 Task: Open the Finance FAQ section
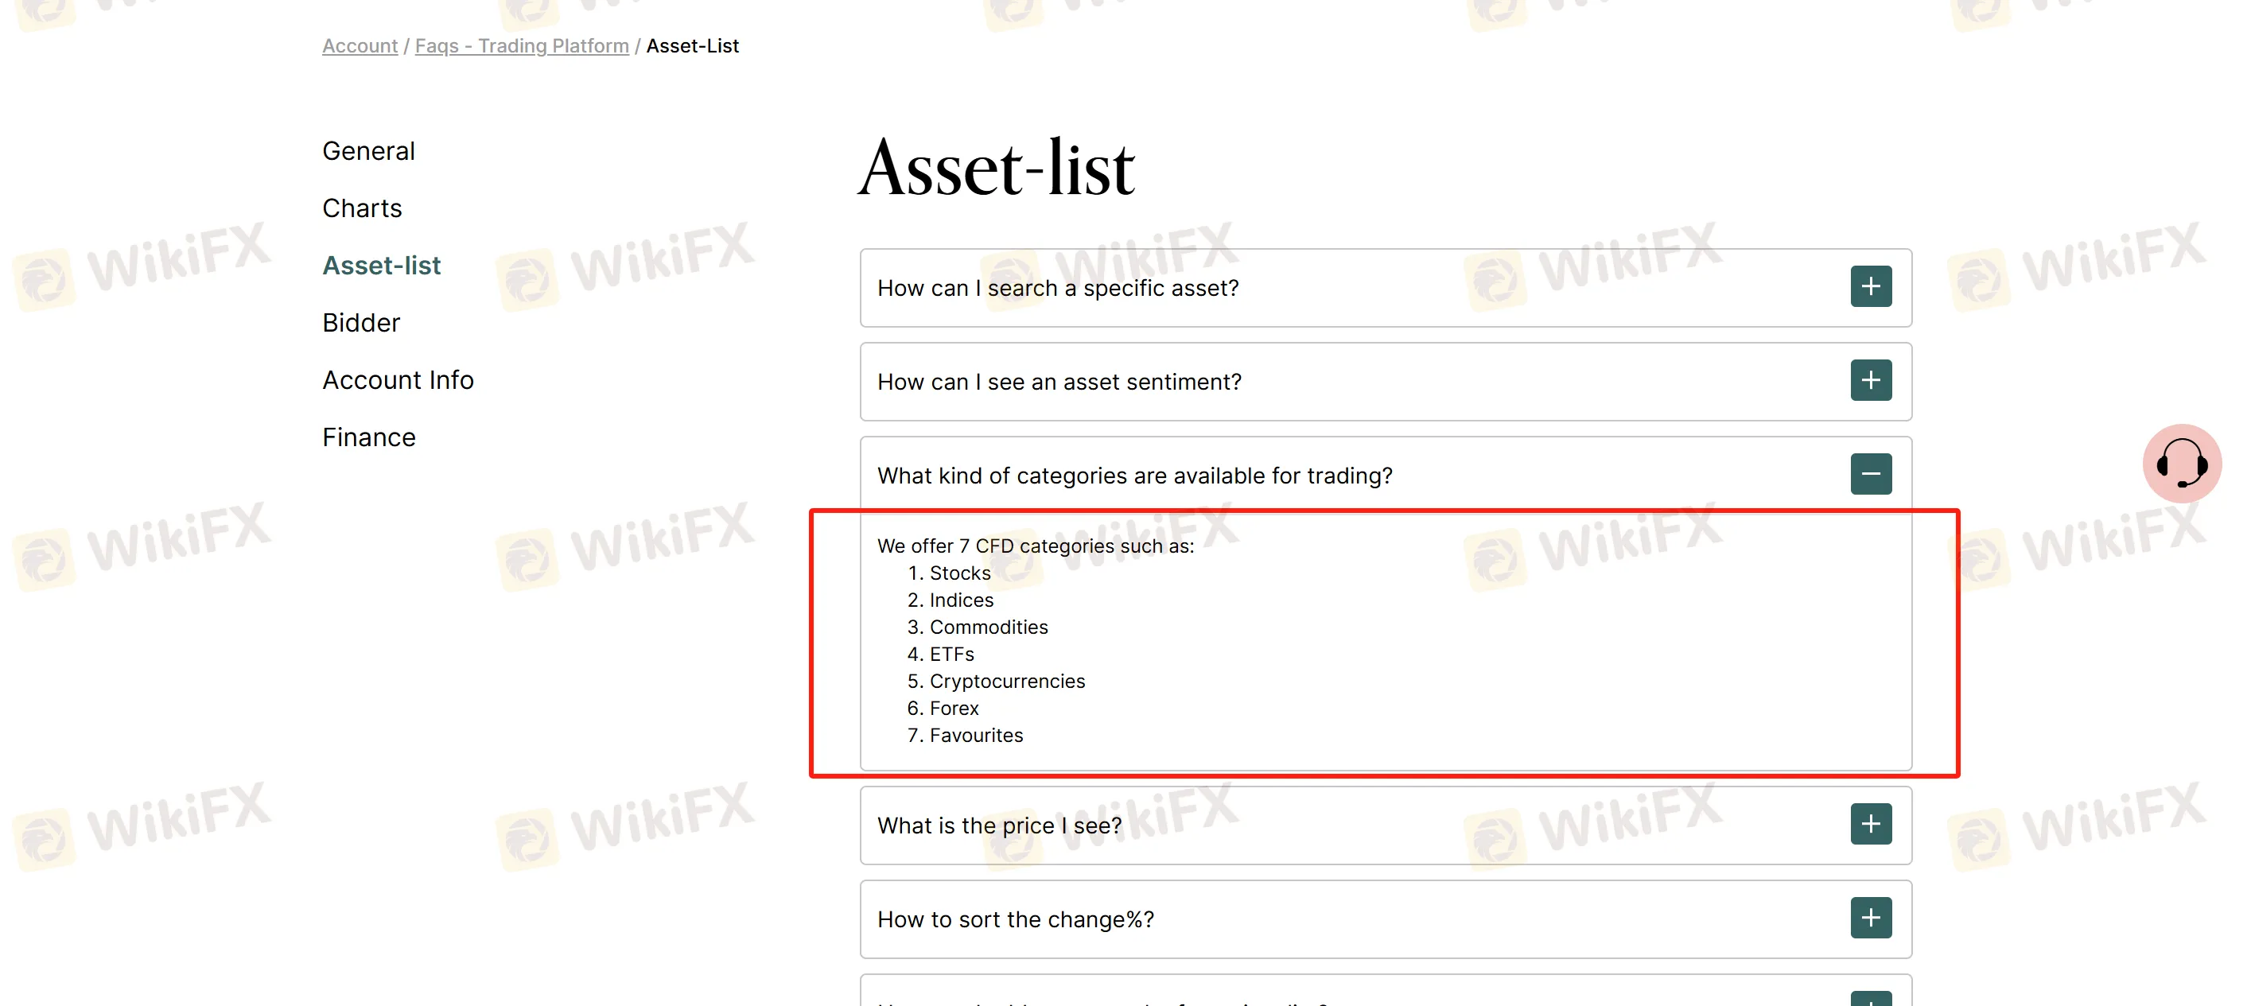click(369, 437)
